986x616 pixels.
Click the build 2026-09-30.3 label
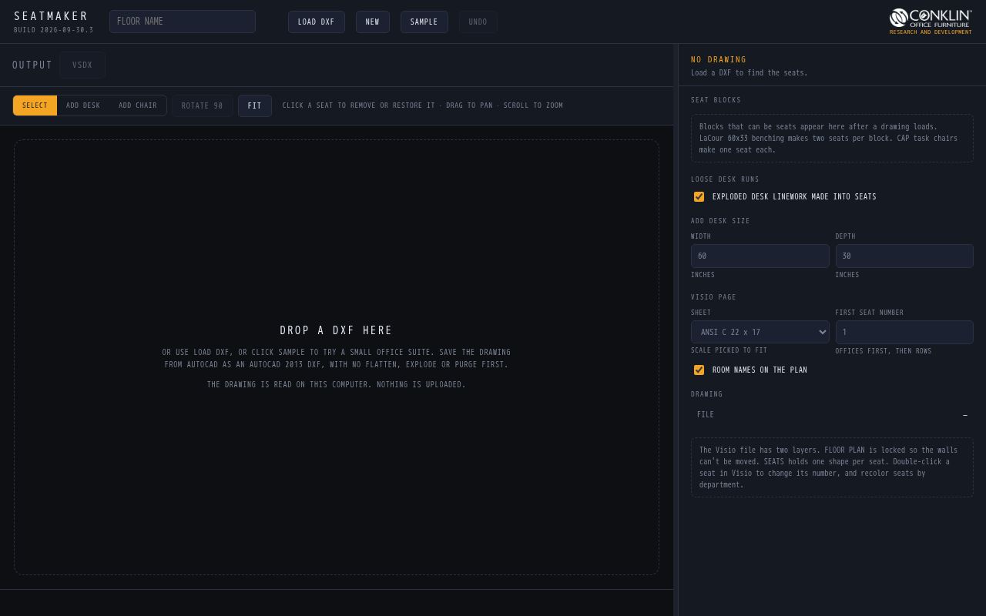(x=53, y=30)
